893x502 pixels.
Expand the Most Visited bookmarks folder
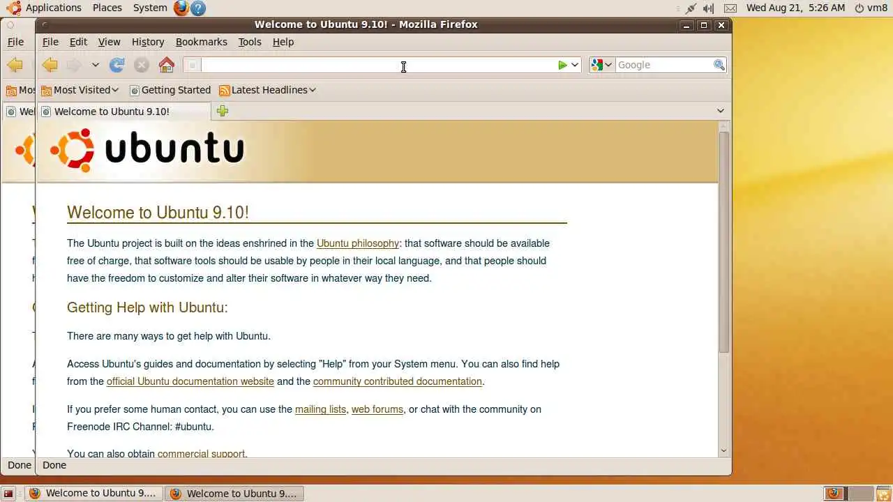click(x=80, y=90)
